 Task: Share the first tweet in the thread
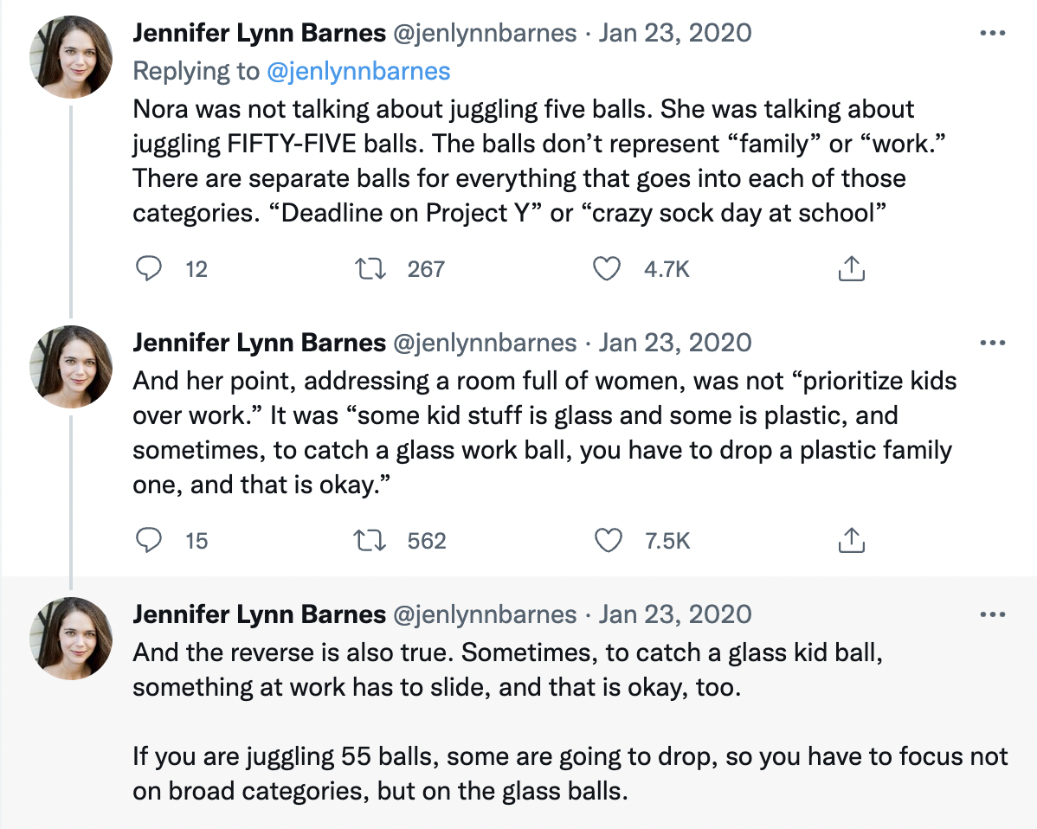click(852, 269)
